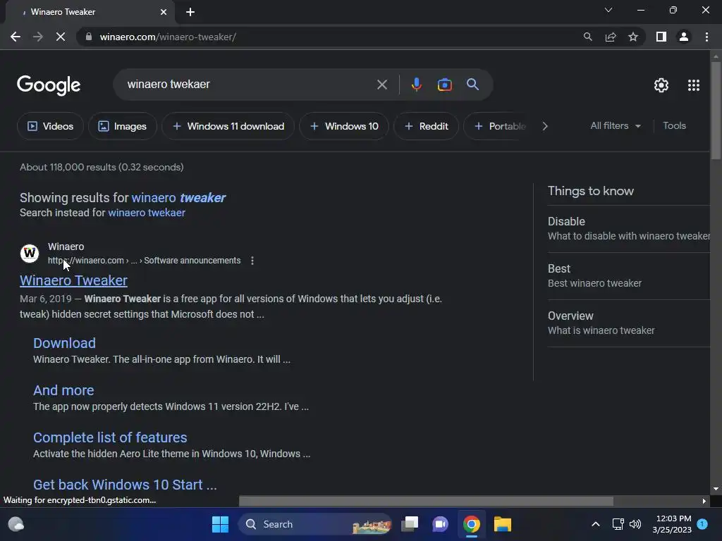Click the scroll down arrow
The image size is (722, 541).
tap(716, 489)
